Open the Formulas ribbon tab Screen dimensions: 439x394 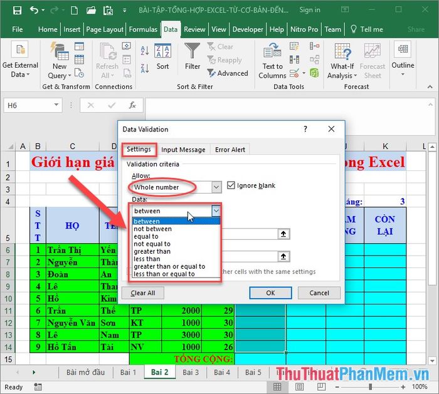coord(143,29)
